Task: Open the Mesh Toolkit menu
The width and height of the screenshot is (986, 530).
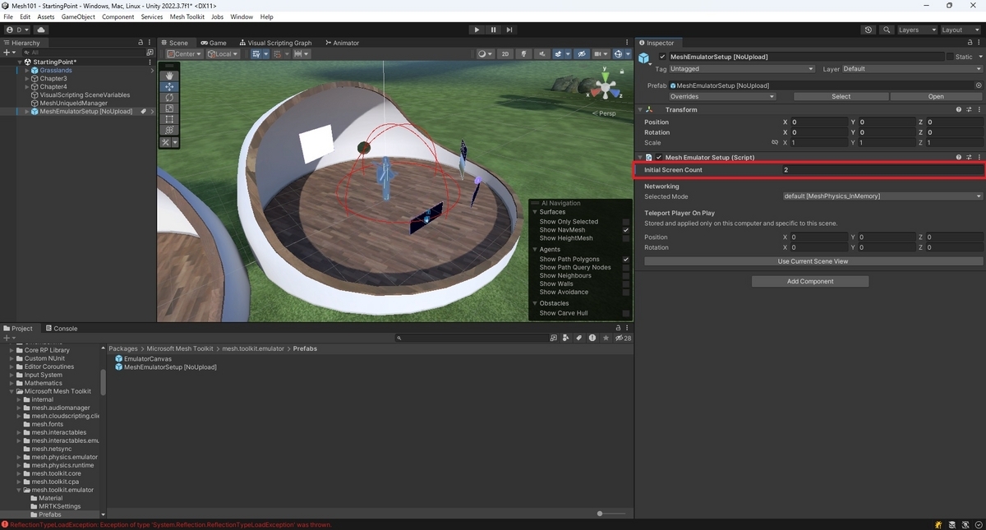Action: pyautogui.click(x=187, y=16)
